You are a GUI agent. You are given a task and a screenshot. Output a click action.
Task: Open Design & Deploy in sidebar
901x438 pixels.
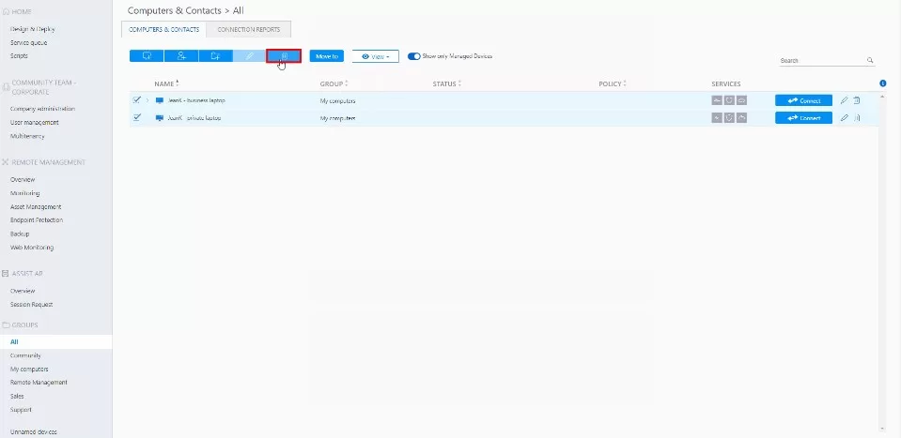pyautogui.click(x=33, y=29)
